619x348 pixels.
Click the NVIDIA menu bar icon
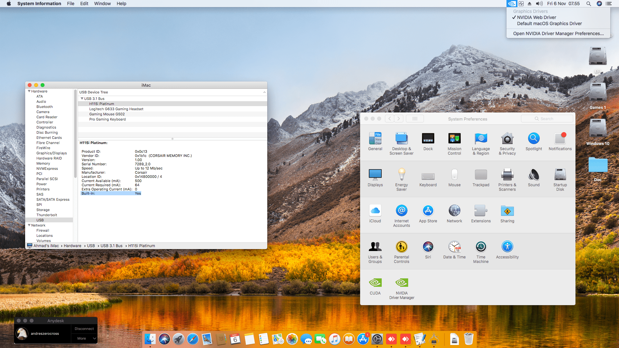pos(512,4)
